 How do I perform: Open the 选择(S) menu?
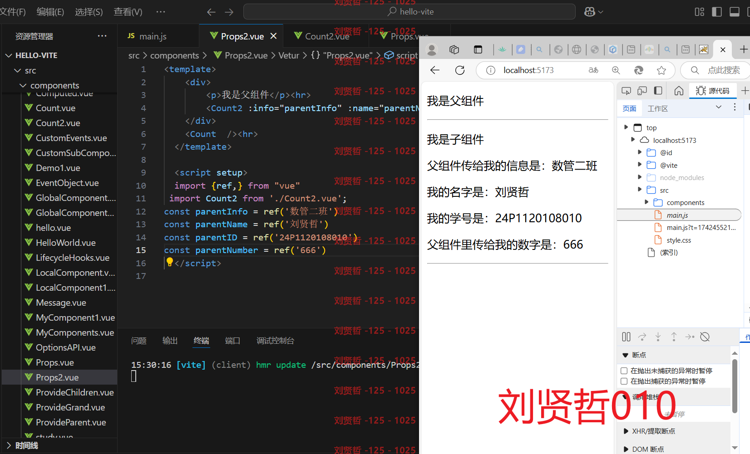tap(89, 12)
